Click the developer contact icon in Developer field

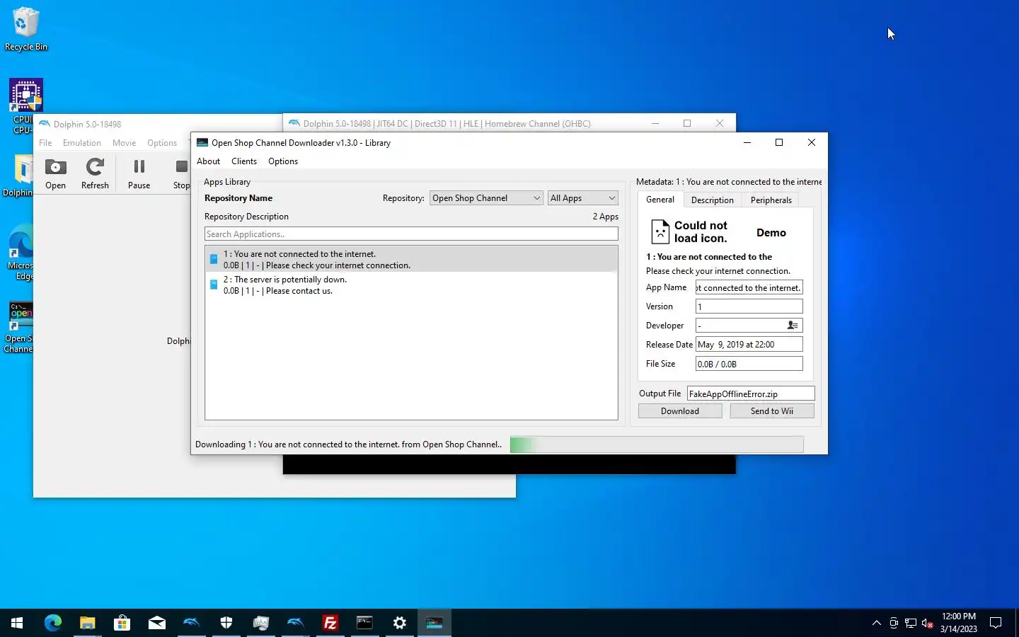[x=793, y=326]
